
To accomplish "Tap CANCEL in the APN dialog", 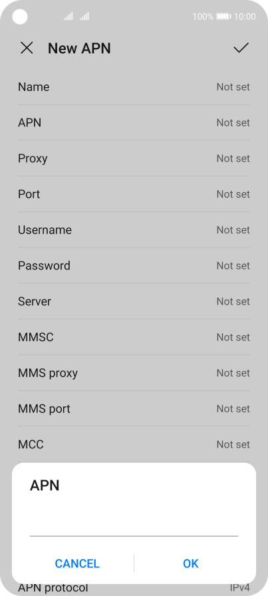I will click(x=77, y=563).
